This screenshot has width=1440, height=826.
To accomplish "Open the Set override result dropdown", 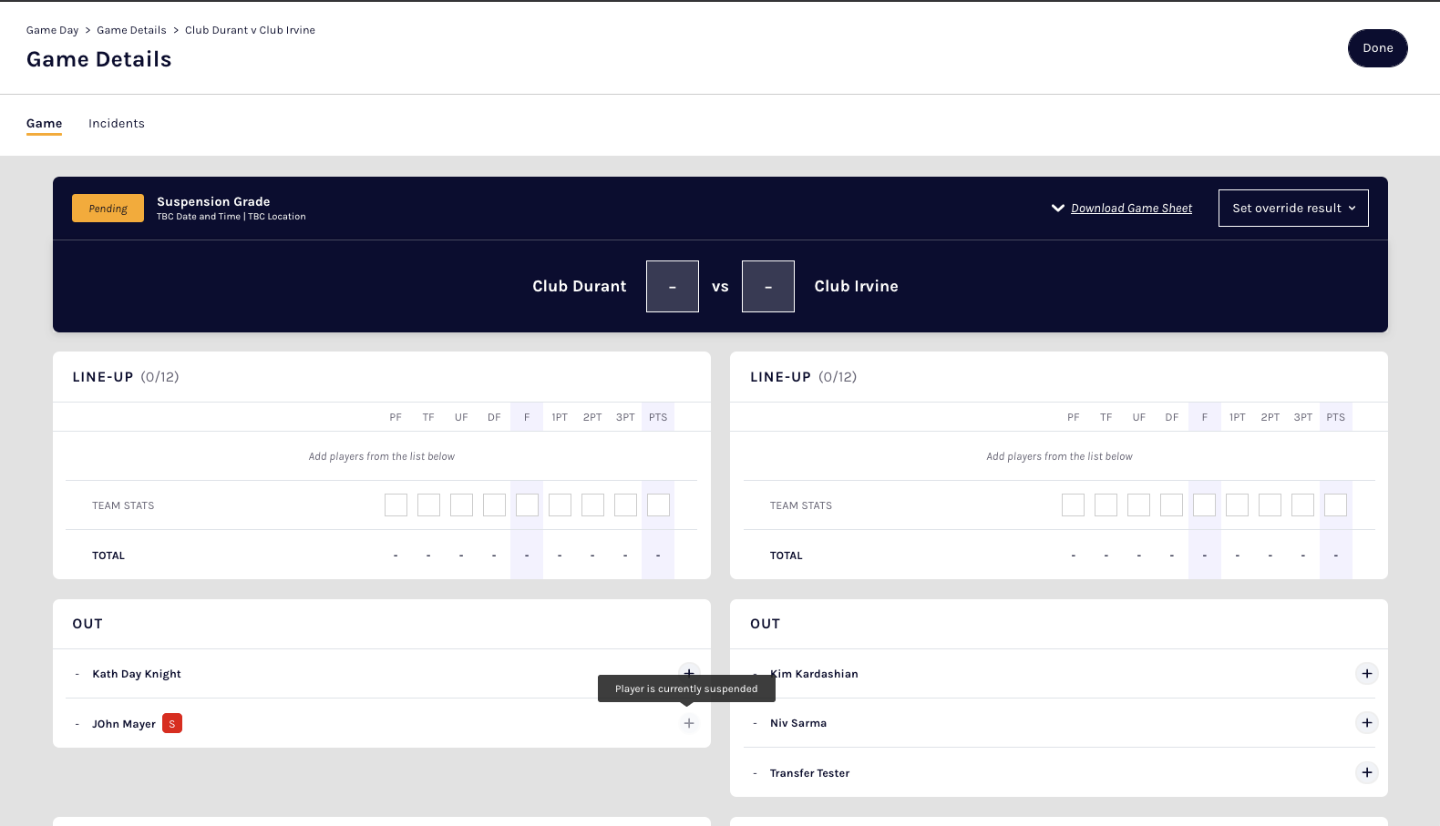I will click(1292, 209).
